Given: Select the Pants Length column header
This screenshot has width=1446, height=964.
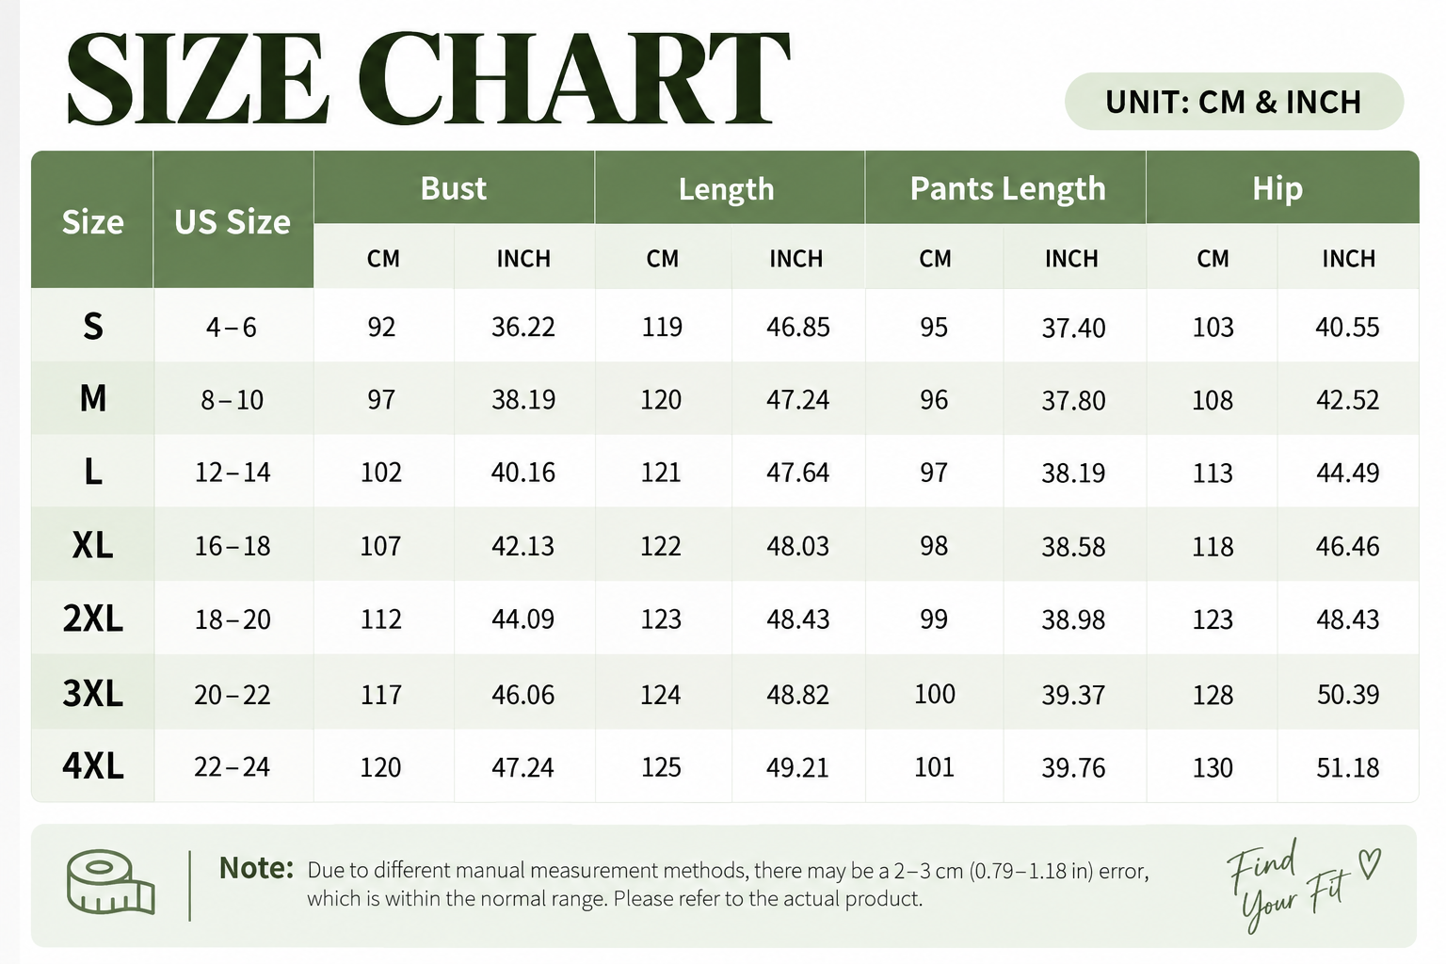Looking at the screenshot, I should pyautogui.click(x=1006, y=188).
